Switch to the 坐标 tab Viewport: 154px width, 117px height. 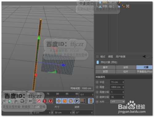pyautogui.click(x=126, y=67)
